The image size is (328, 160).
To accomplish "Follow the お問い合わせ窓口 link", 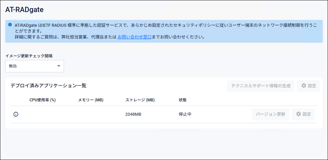I will (x=134, y=37).
